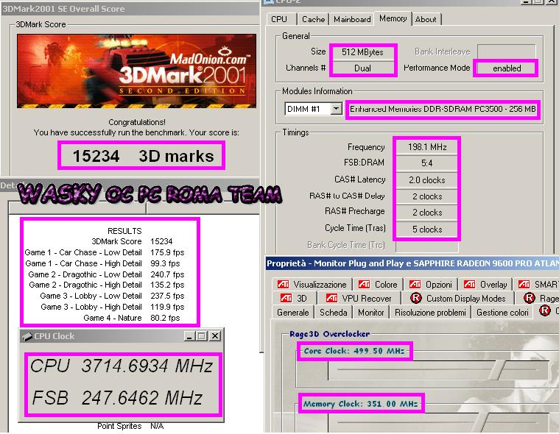Click the Game 1 Car Chase Low Detail row
Screen dimensions: 559x434
(x=105, y=252)
